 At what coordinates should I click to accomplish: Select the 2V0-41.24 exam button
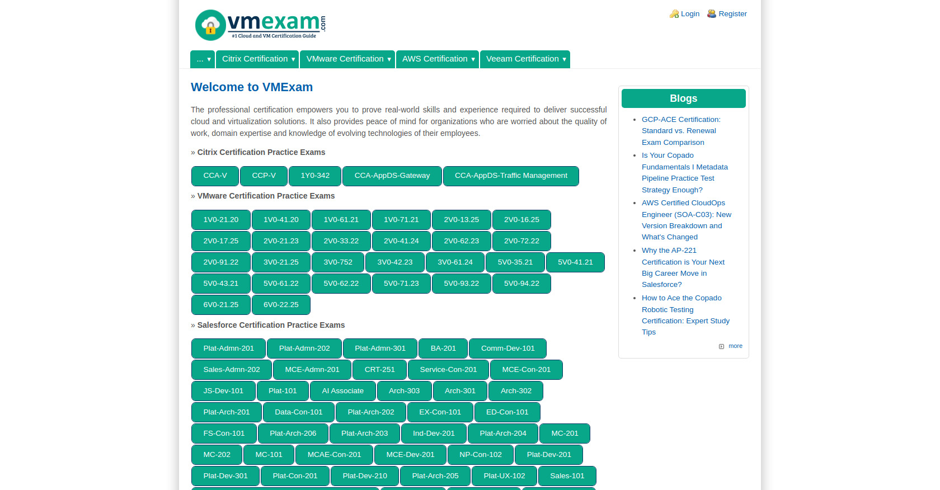click(401, 241)
